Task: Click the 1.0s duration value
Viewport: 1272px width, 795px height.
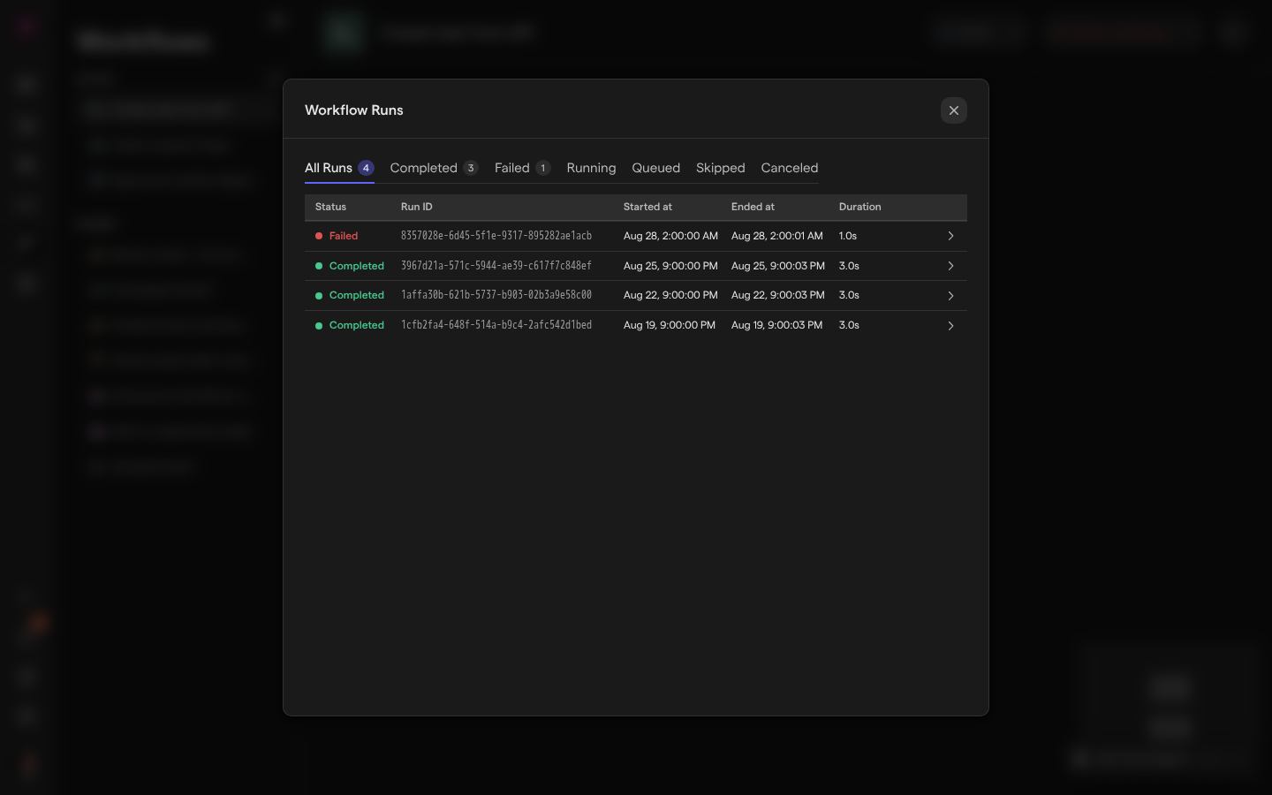Action: pos(848,236)
